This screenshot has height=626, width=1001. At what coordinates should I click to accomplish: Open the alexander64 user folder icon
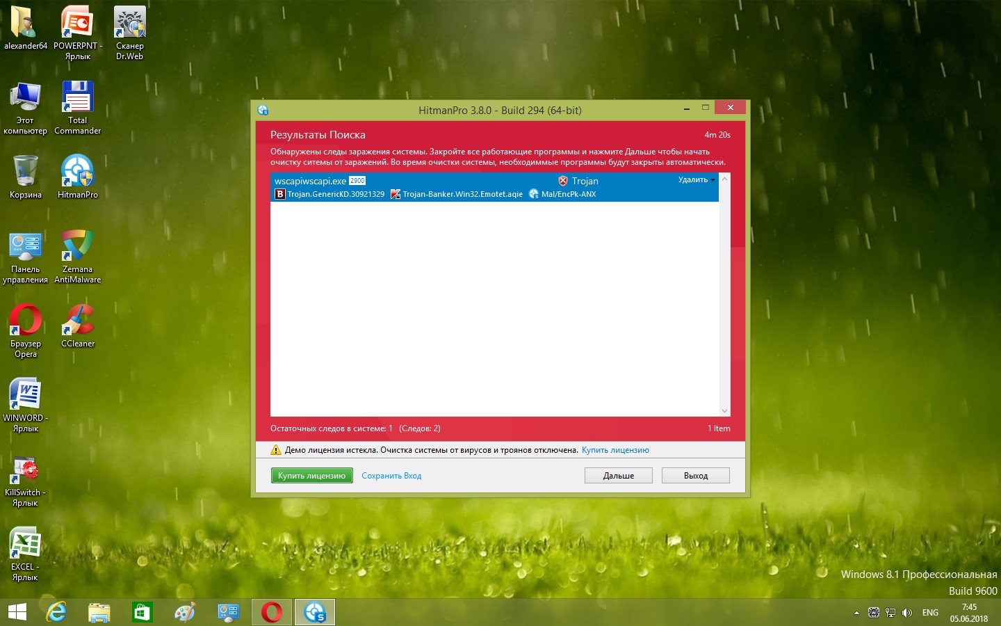25,28
